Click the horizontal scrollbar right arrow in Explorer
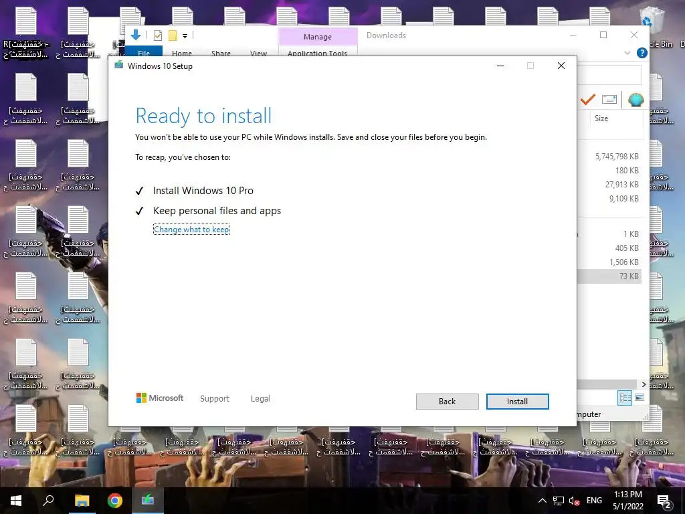685x514 pixels. (644, 384)
